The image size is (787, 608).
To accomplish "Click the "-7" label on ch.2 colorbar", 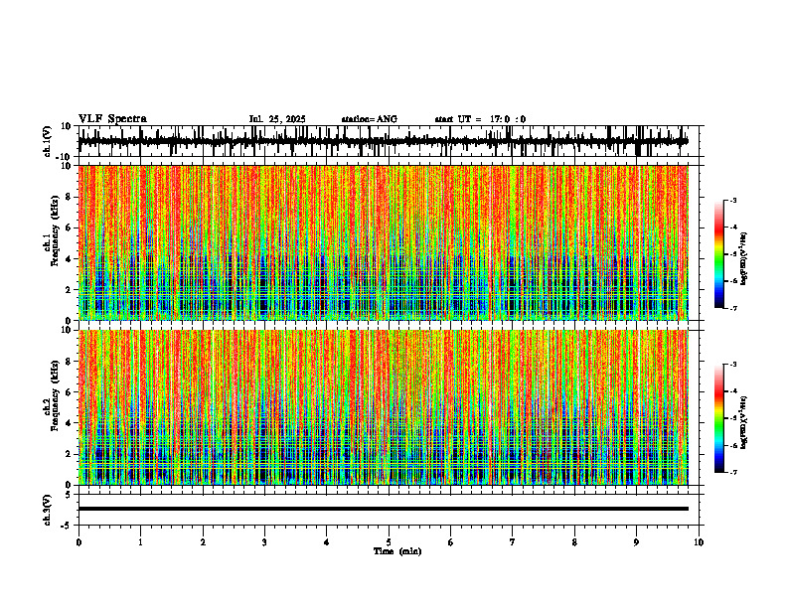I will coord(733,472).
